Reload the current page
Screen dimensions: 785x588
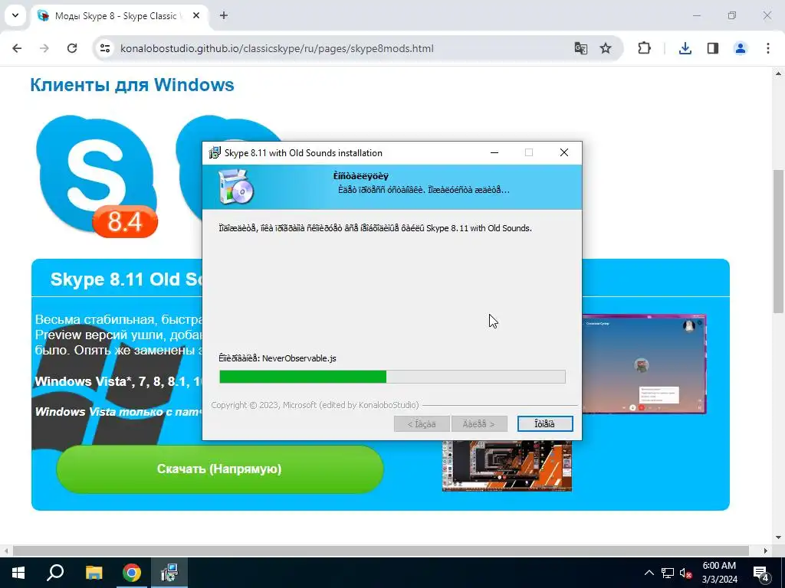tap(72, 48)
